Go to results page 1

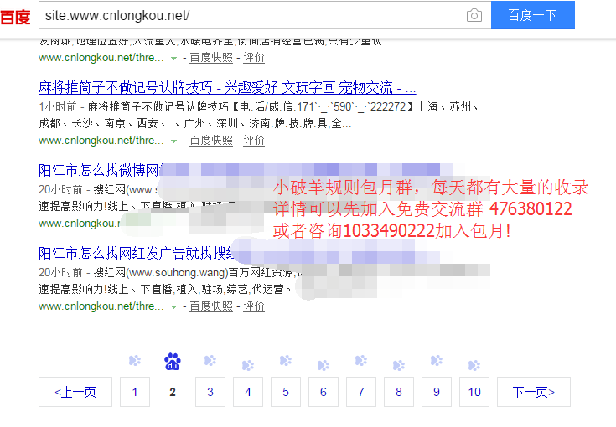pyautogui.click(x=135, y=392)
